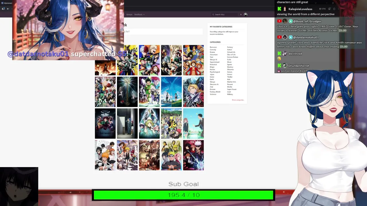367x206 pixels.
Task: Click the Music category
Action: (229, 62)
